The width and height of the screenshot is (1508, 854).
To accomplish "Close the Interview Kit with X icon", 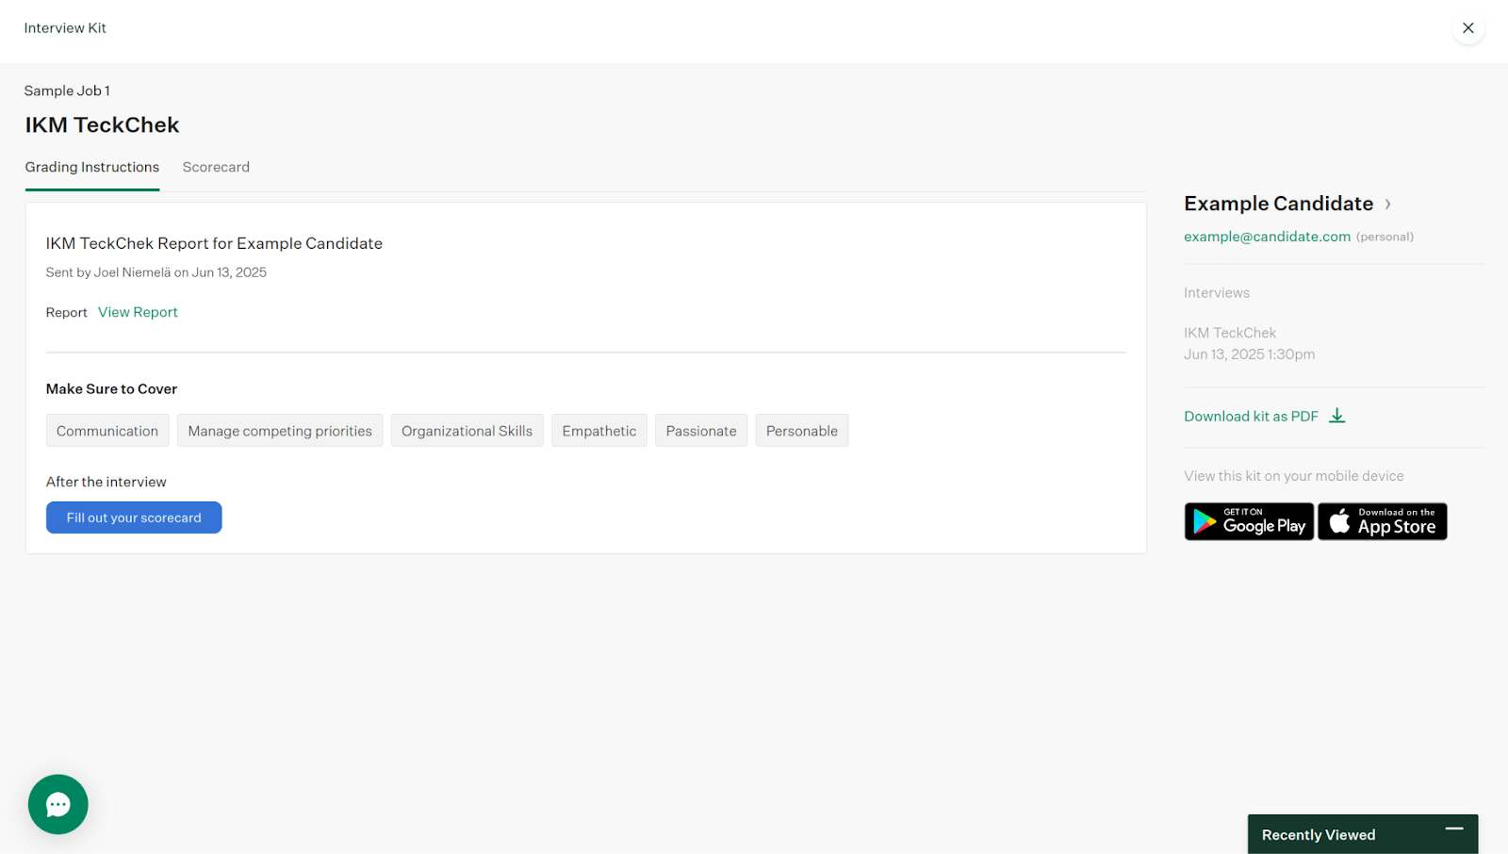I will tap(1467, 28).
